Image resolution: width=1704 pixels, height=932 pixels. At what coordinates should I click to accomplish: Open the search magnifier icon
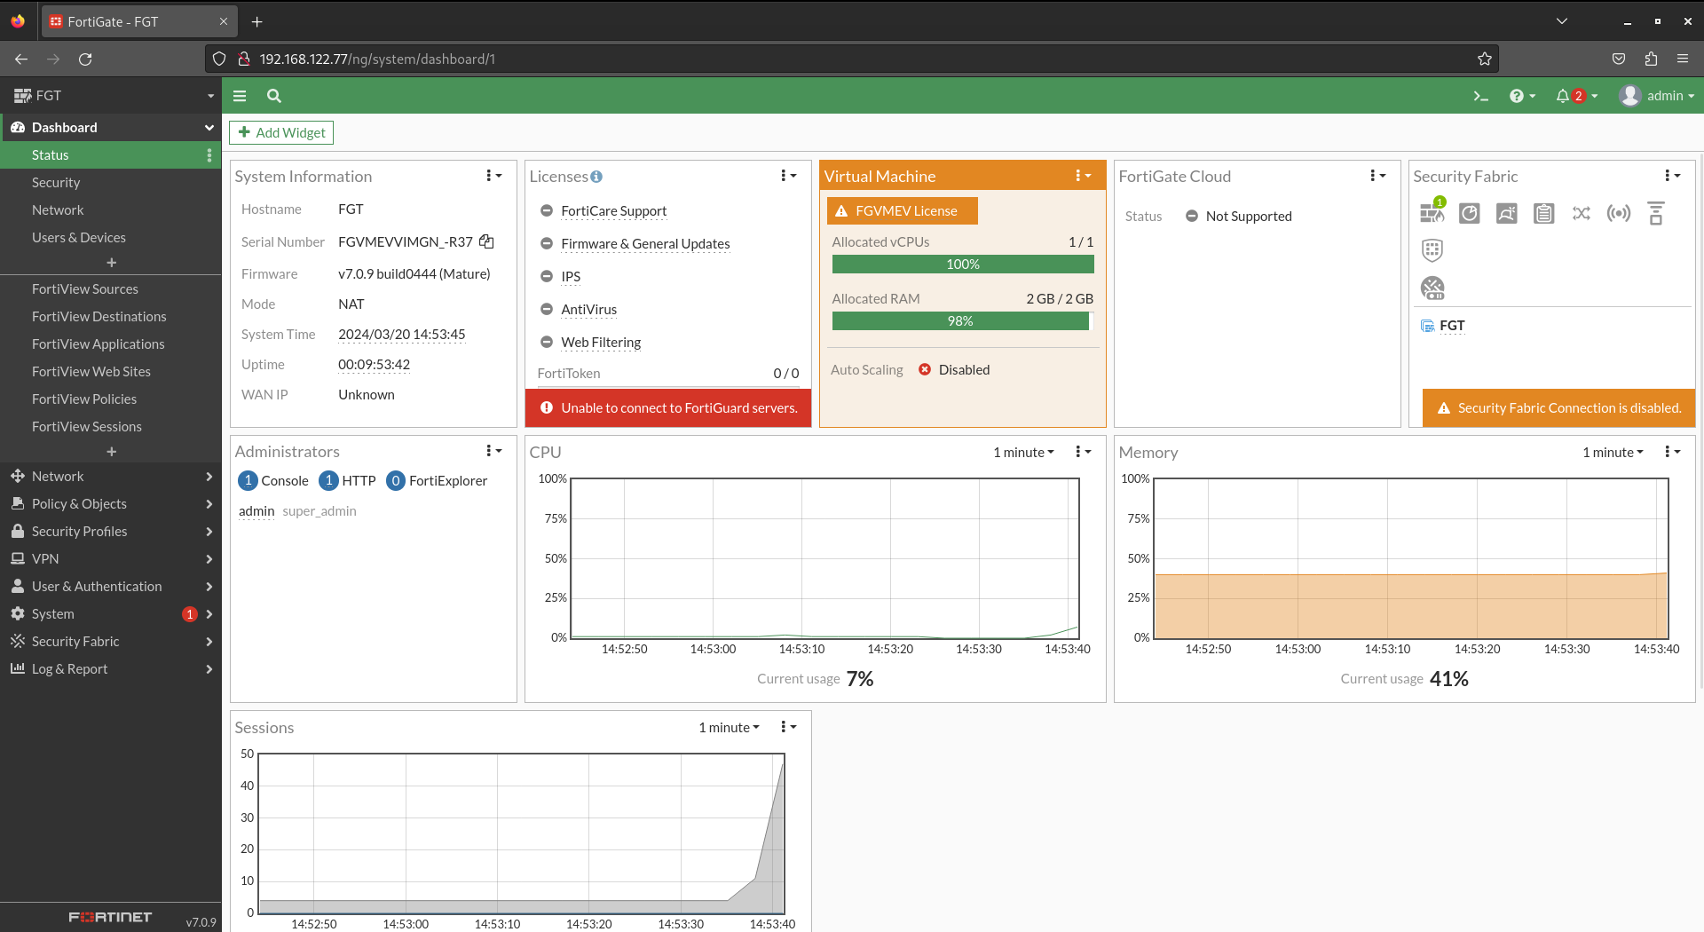(x=274, y=96)
